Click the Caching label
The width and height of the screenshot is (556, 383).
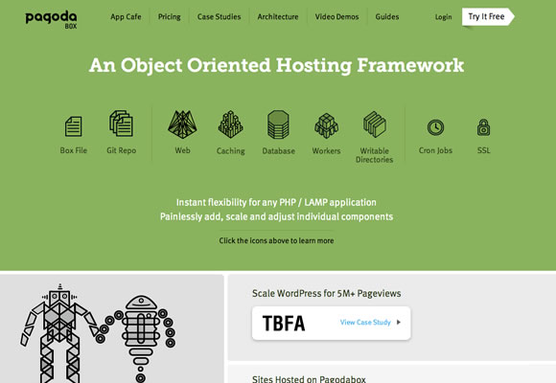coord(230,151)
